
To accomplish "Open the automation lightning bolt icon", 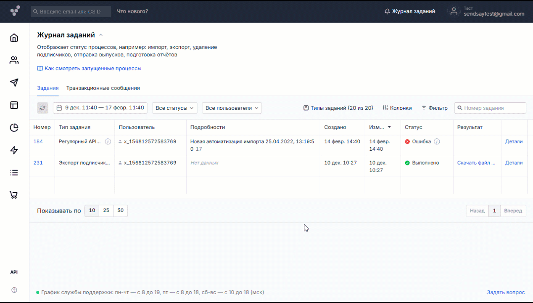I will click(x=14, y=150).
